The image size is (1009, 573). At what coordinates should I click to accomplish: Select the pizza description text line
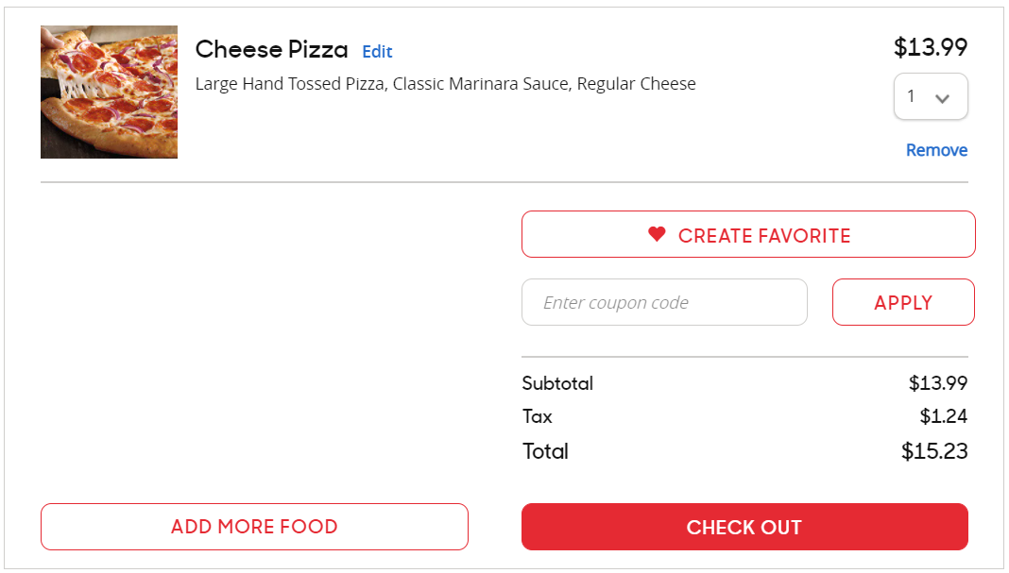pyautogui.click(x=445, y=84)
